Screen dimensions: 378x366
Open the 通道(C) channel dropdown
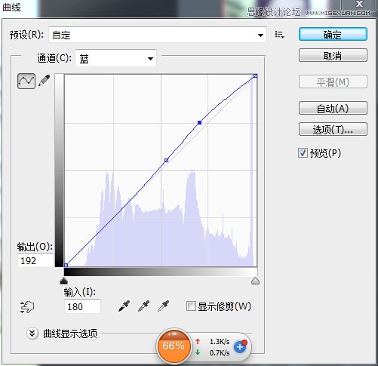(x=115, y=58)
